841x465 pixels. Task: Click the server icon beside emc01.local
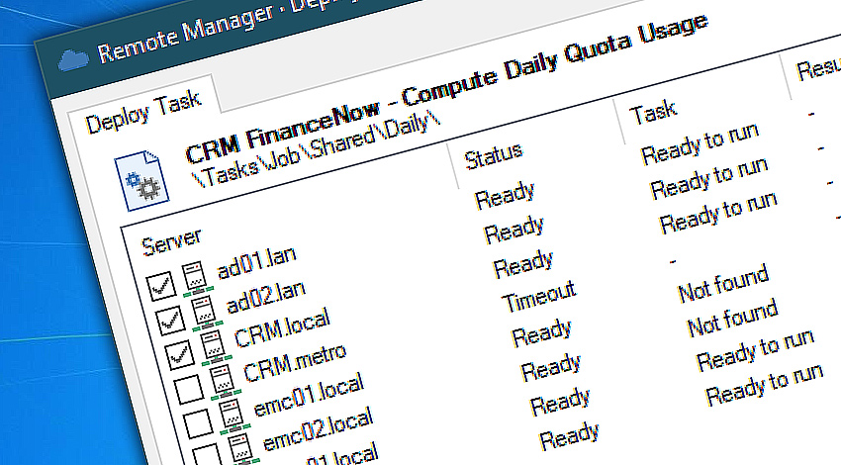(x=234, y=416)
